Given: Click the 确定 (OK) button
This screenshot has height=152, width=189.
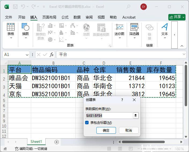Looking at the screenshot, I should tap(106, 130).
